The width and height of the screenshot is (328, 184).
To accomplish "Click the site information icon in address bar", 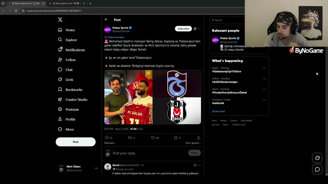I will tap(23, 11).
